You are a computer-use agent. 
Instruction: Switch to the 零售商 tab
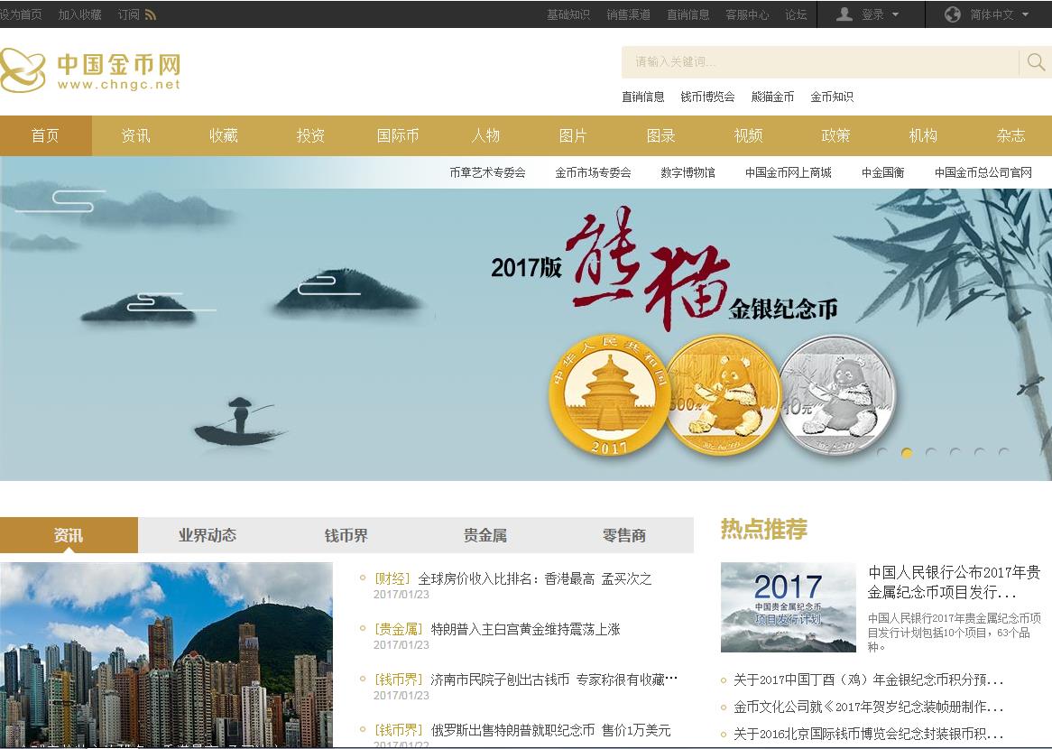click(x=624, y=535)
